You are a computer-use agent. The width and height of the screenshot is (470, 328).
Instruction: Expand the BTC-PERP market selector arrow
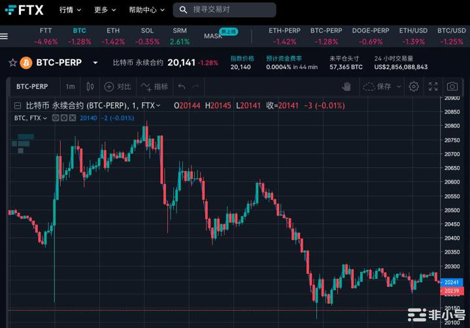(95, 63)
